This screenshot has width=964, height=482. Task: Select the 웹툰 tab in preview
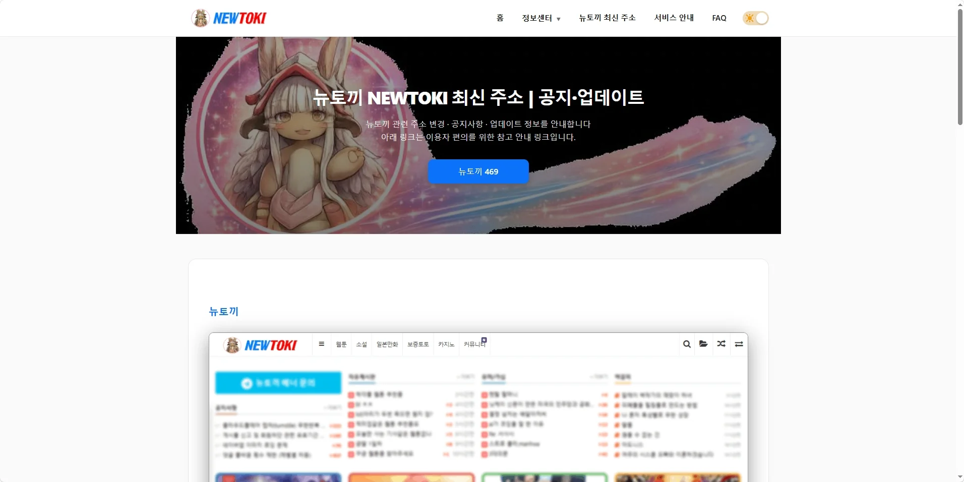coord(341,344)
